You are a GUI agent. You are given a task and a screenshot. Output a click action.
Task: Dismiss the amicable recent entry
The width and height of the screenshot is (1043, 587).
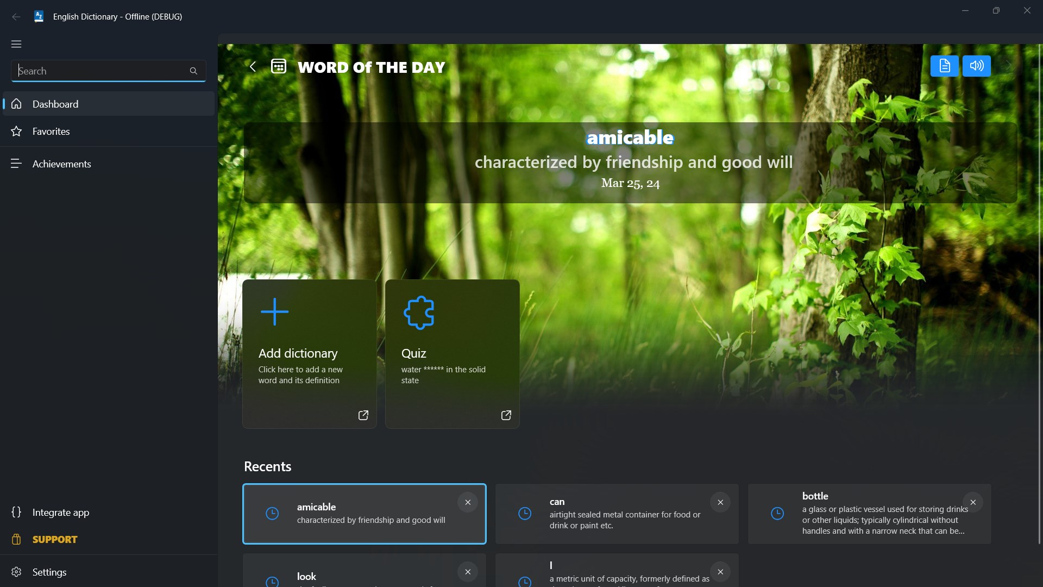click(467, 502)
